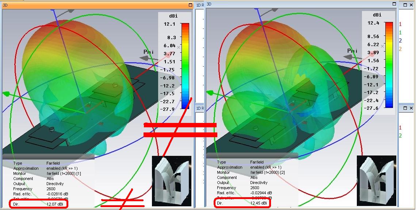Click the "6.22" scale label

coord(374,44)
